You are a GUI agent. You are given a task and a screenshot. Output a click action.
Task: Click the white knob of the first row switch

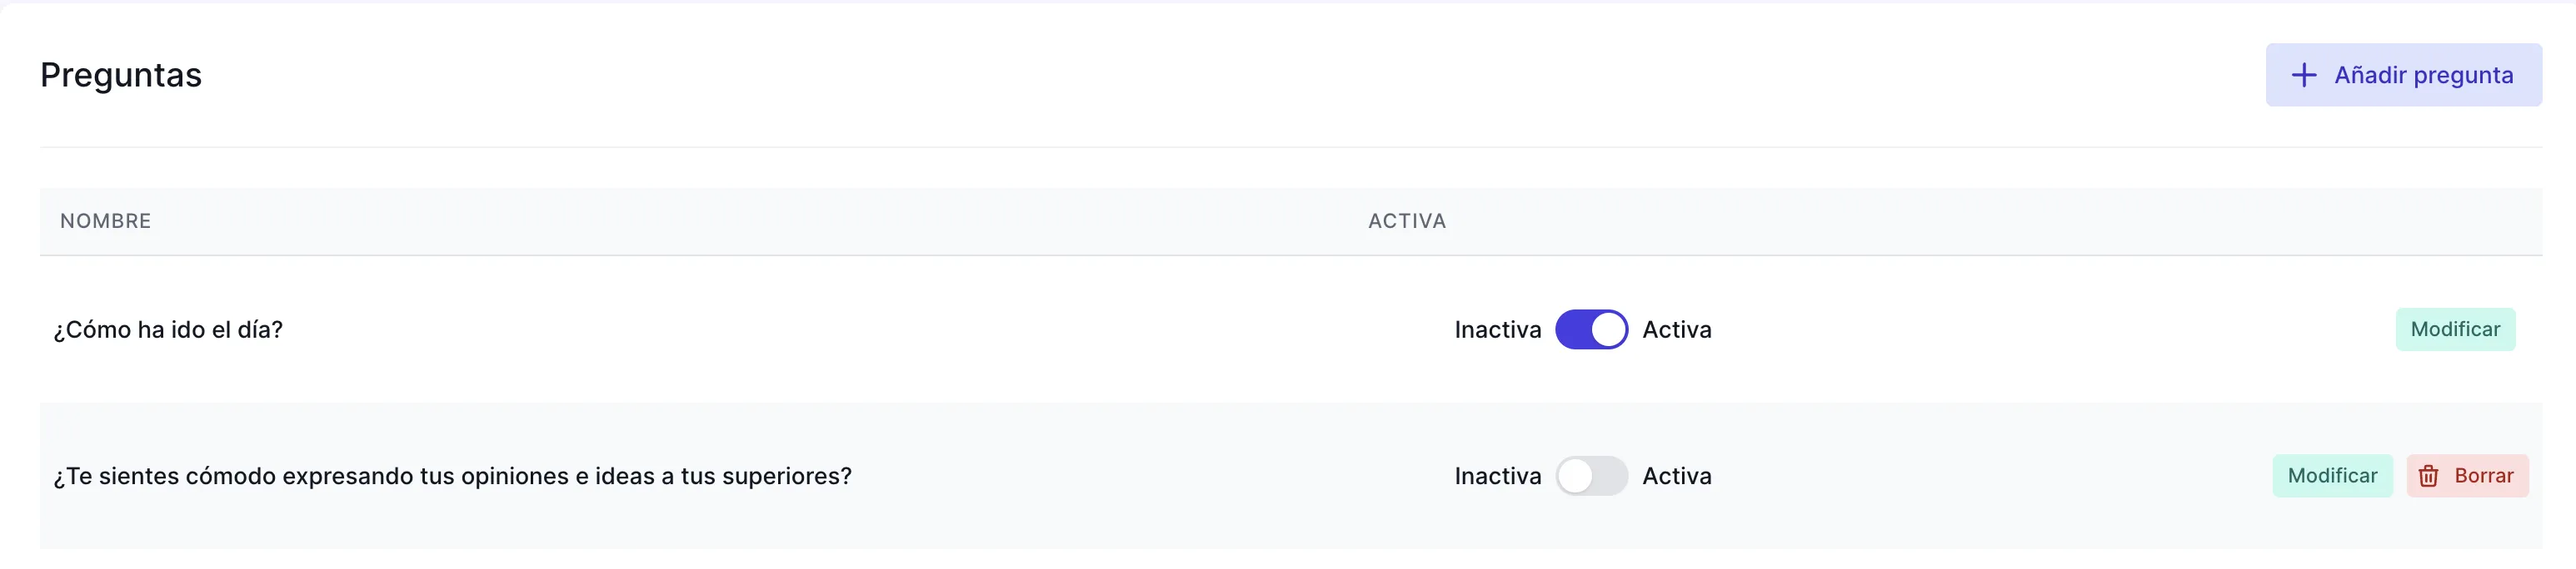click(x=1608, y=329)
